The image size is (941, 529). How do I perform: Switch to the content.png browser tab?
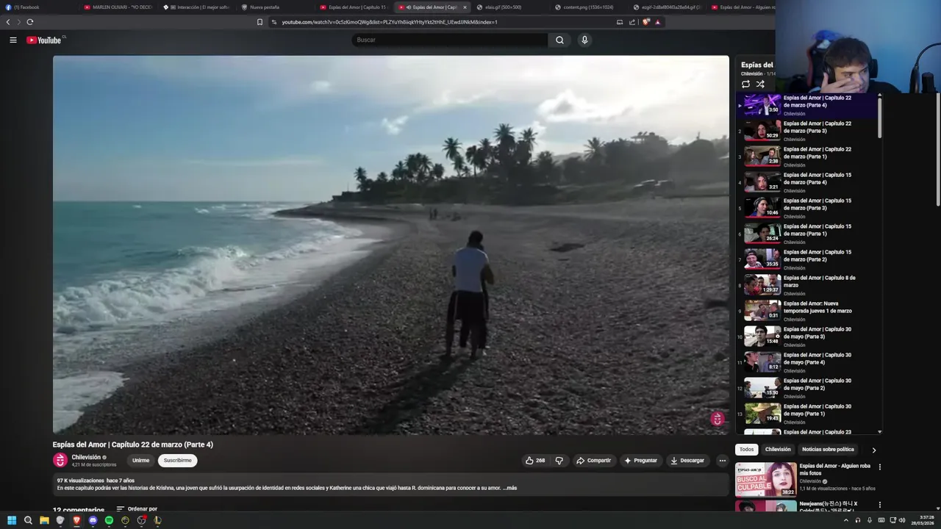coord(588,7)
